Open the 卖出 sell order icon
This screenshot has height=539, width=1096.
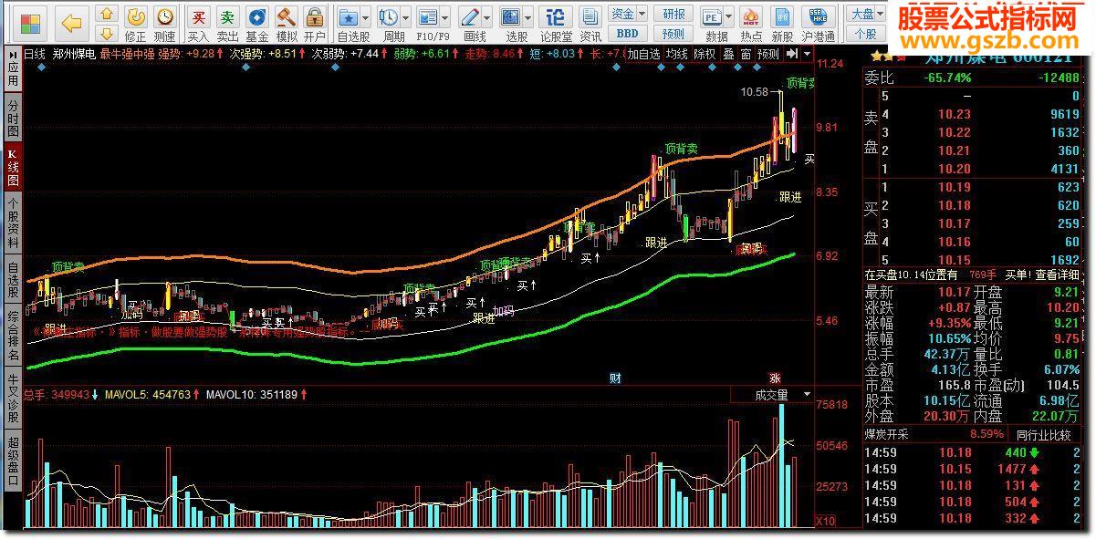point(227,16)
